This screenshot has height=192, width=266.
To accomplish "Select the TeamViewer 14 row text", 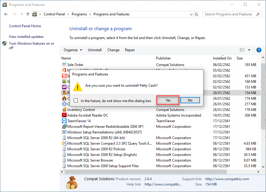I will click(x=79, y=121).
